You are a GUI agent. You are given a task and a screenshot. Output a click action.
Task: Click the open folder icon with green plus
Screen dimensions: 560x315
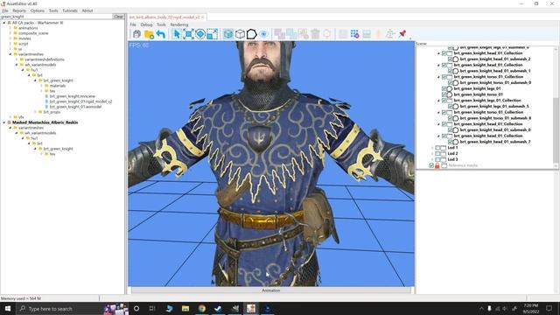tap(149, 34)
